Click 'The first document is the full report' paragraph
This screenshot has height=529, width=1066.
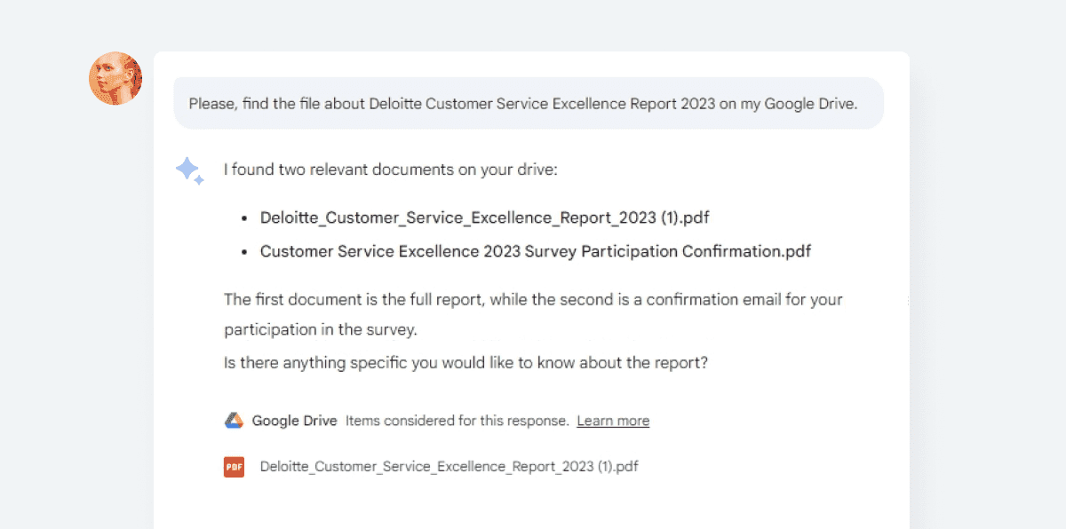533,314
